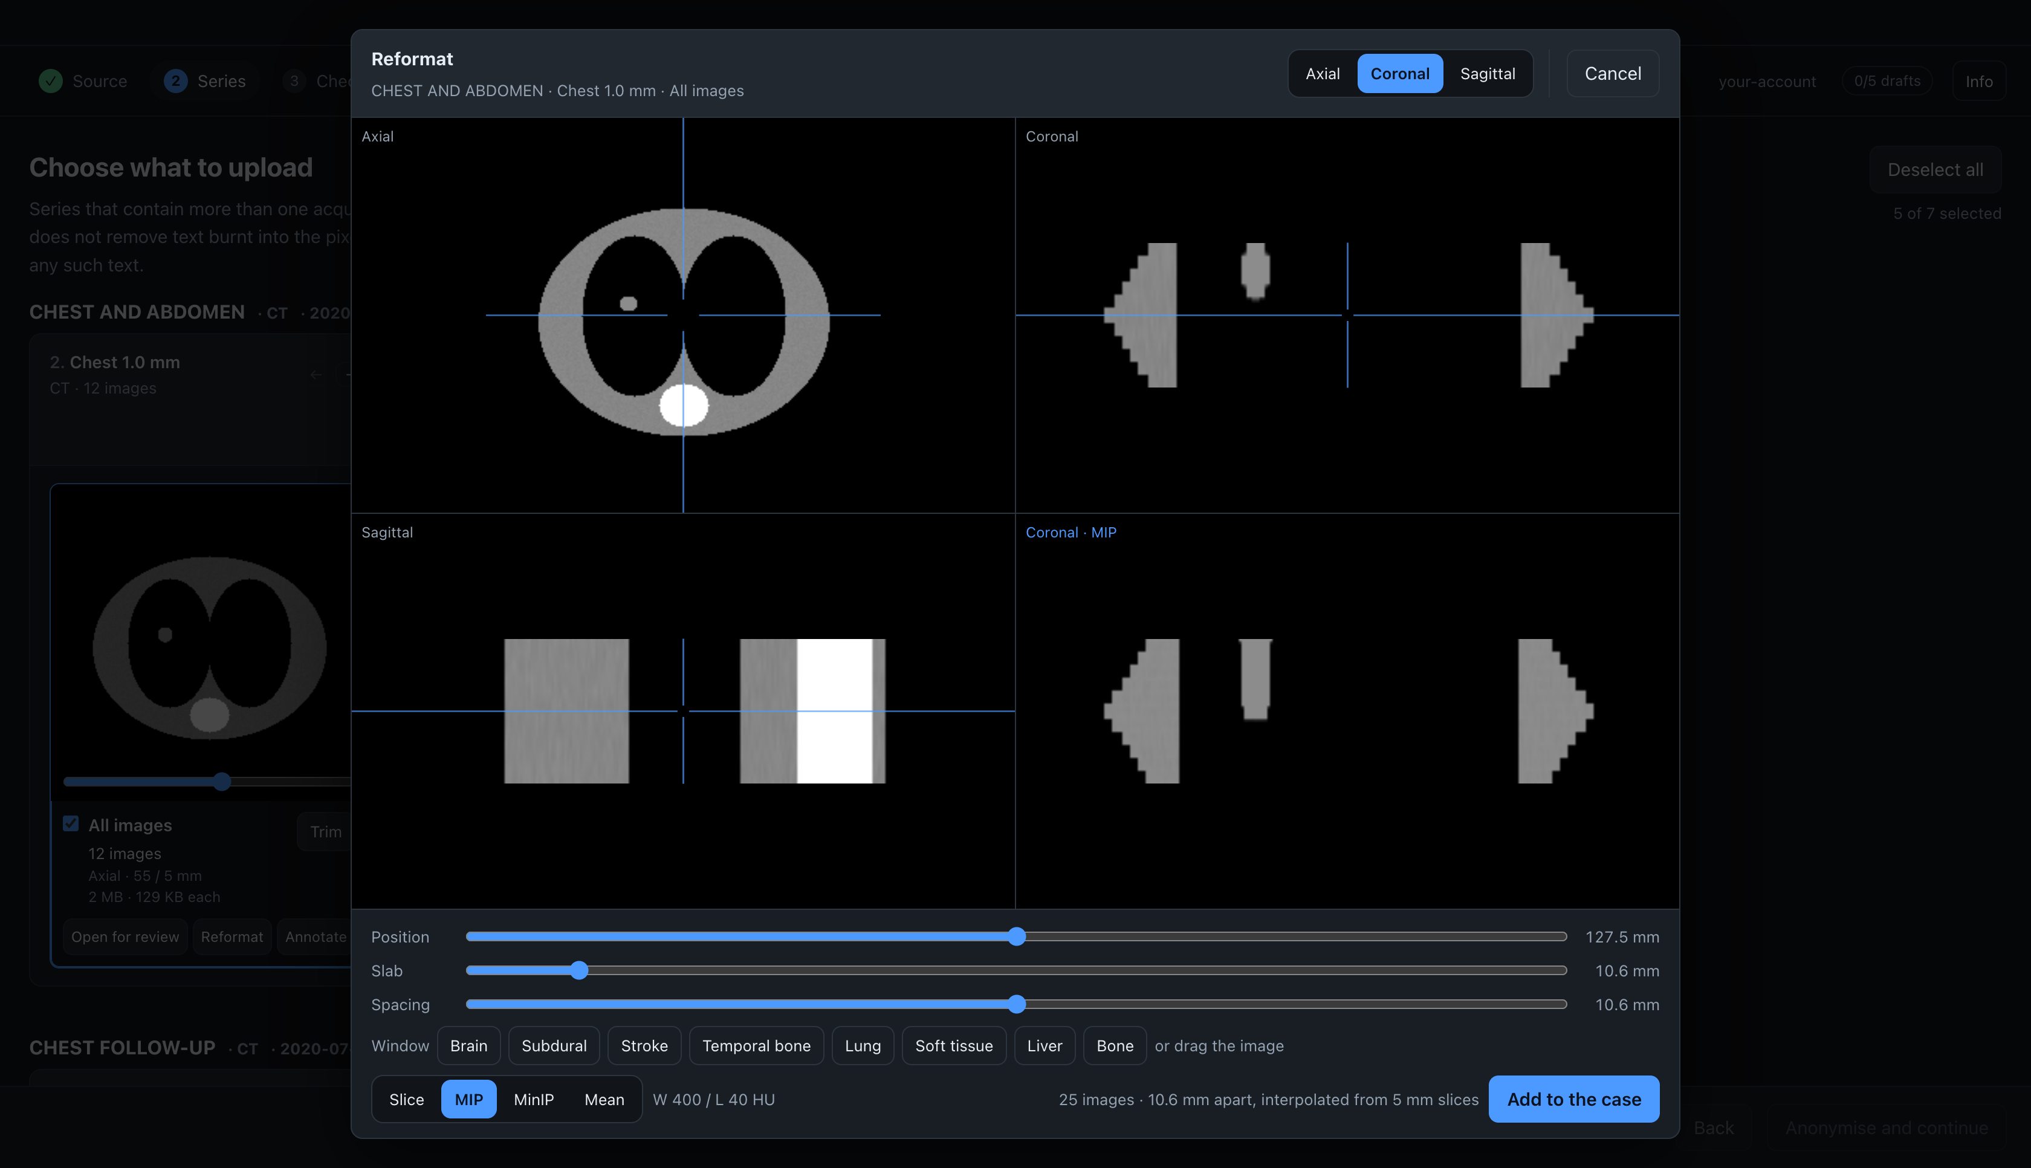Choose Mean projection mode
Viewport: 2031px width, 1168px height.
tap(604, 1099)
